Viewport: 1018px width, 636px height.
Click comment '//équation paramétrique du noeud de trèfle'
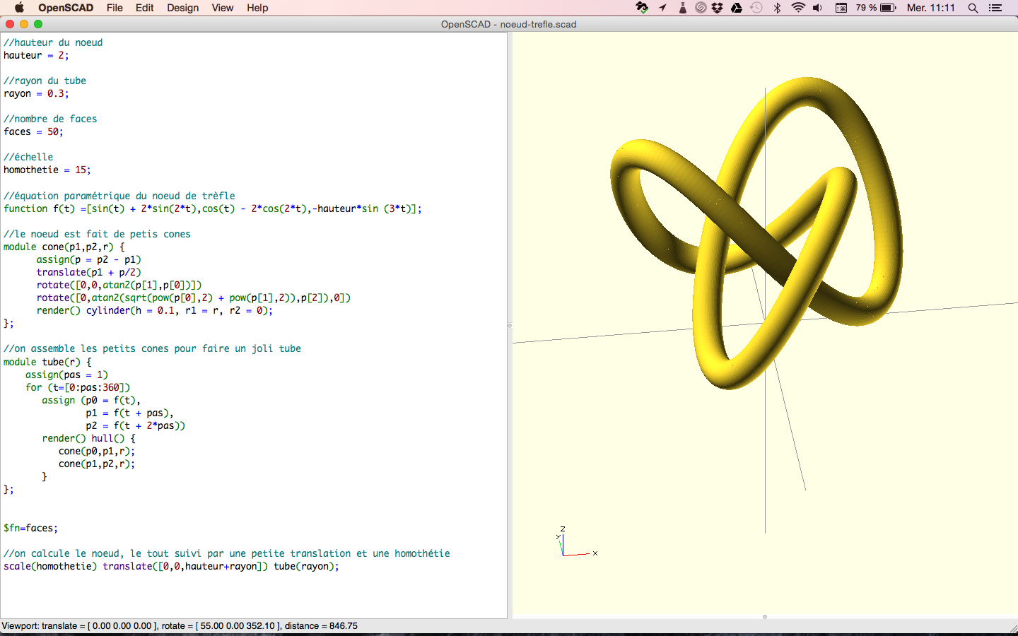point(119,196)
